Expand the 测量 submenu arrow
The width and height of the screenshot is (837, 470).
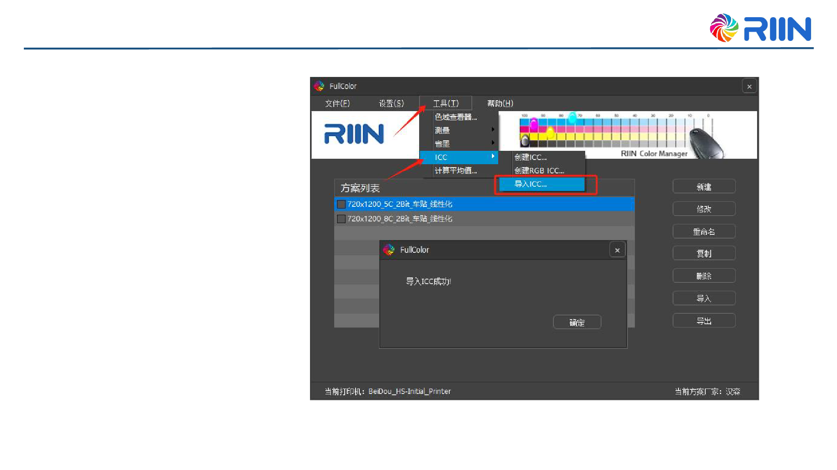pos(493,130)
